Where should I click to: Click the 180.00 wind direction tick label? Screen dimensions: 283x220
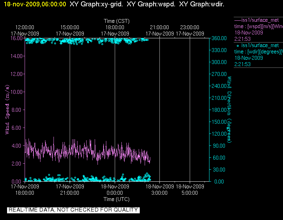tap(219, 110)
